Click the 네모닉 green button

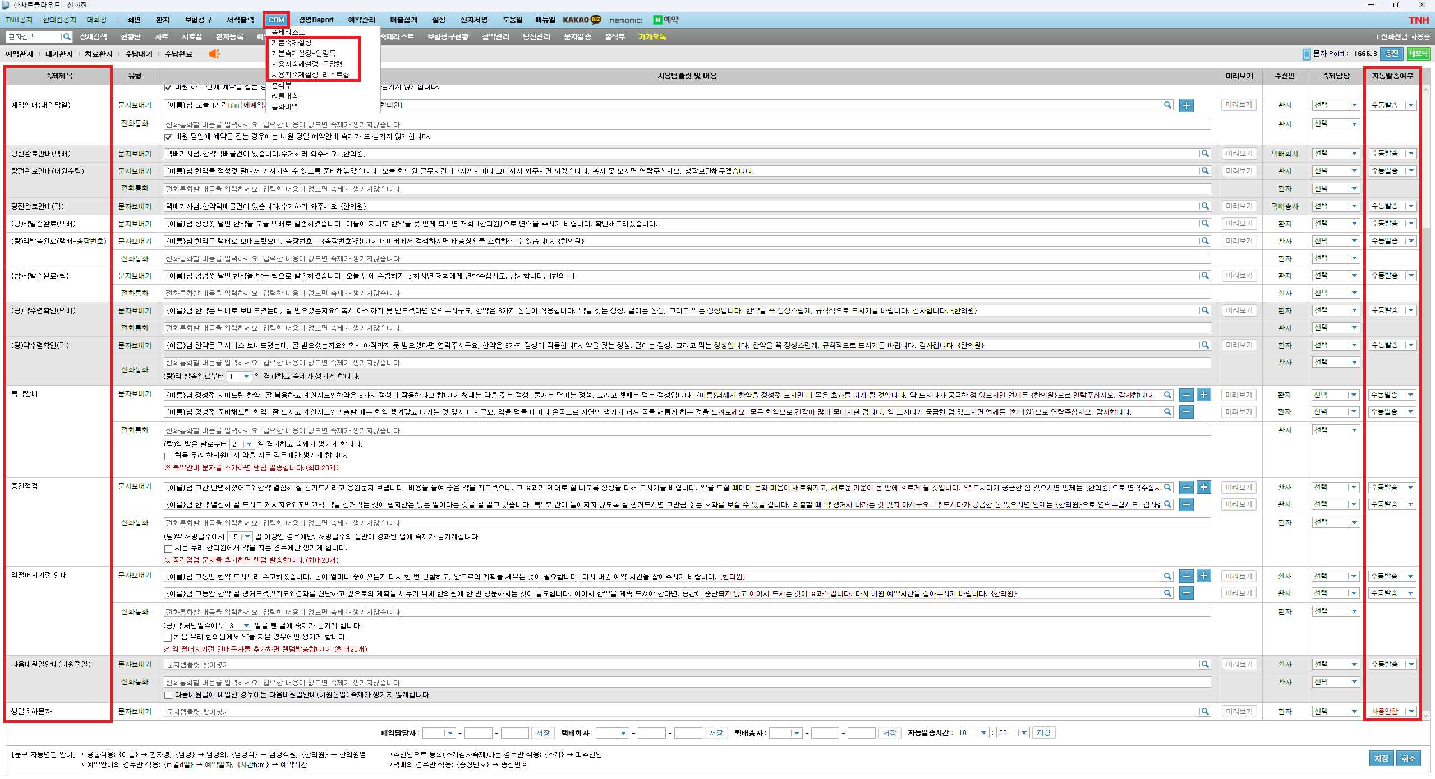coord(1418,54)
